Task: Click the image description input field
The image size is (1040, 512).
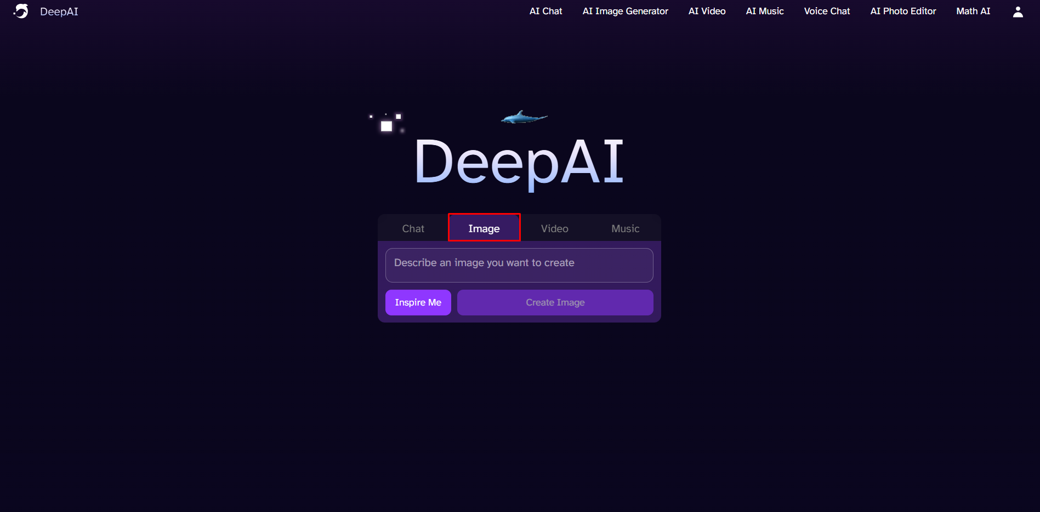Action: click(x=519, y=264)
